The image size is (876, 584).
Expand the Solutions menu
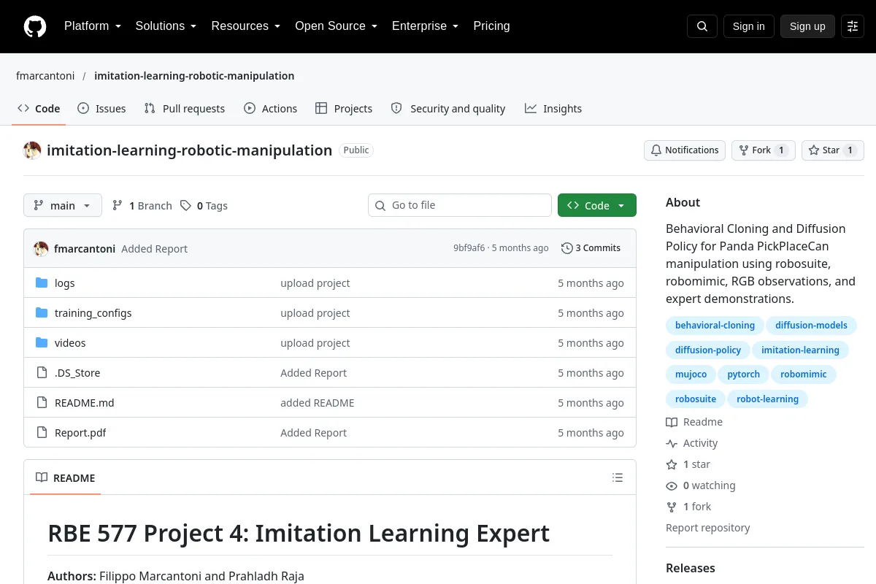166,26
